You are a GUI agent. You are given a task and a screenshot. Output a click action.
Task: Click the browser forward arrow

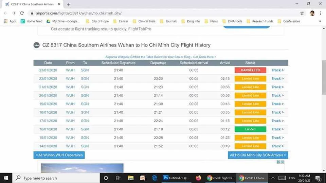click(x=14, y=13)
